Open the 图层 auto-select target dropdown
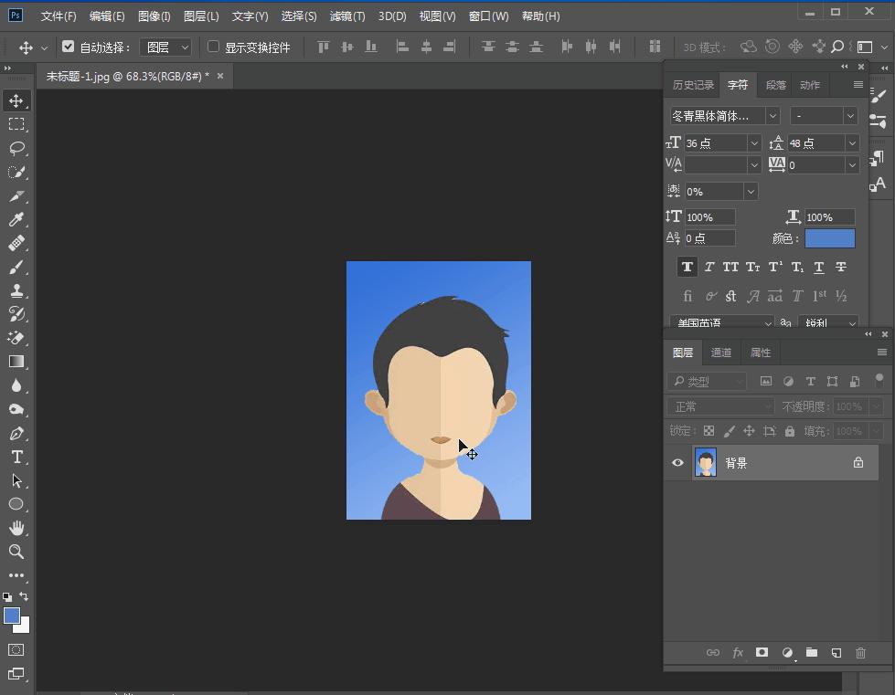 165,47
